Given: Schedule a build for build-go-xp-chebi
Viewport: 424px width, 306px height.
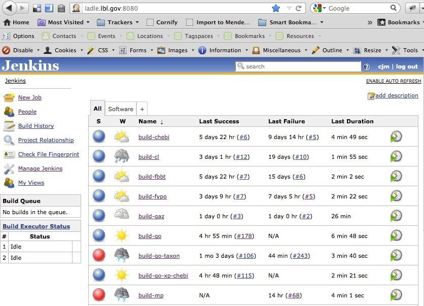Looking at the screenshot, I should [396, 275].
